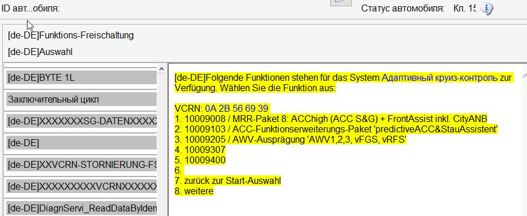Click the Funktions-Freischaltung heading

point(71,35)
